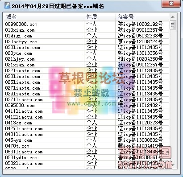Image resolution: width=183 pixels, height=177 pixels.
Task: Select the 020yue.com domain row
Action: (x=86, y=53)
